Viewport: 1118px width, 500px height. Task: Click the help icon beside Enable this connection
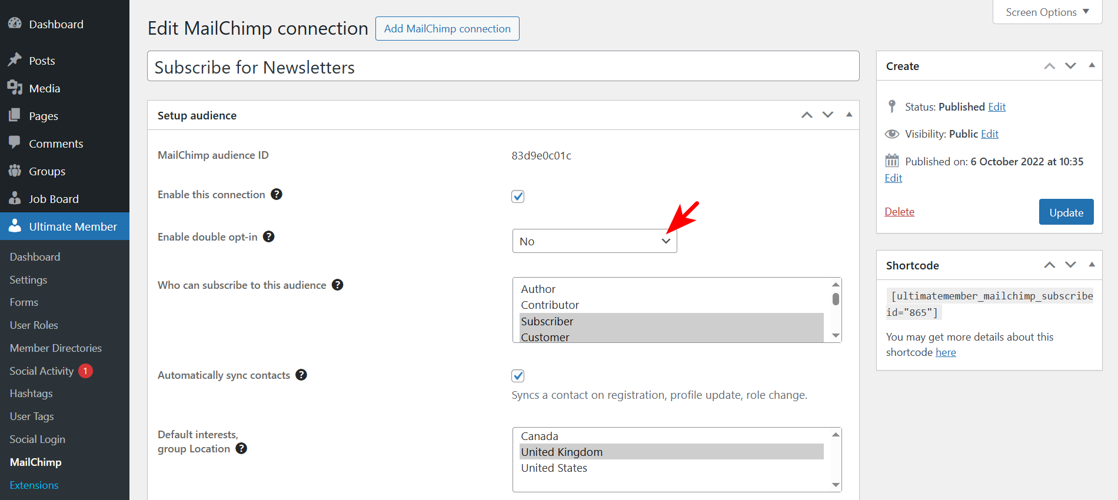coord(277,194)
